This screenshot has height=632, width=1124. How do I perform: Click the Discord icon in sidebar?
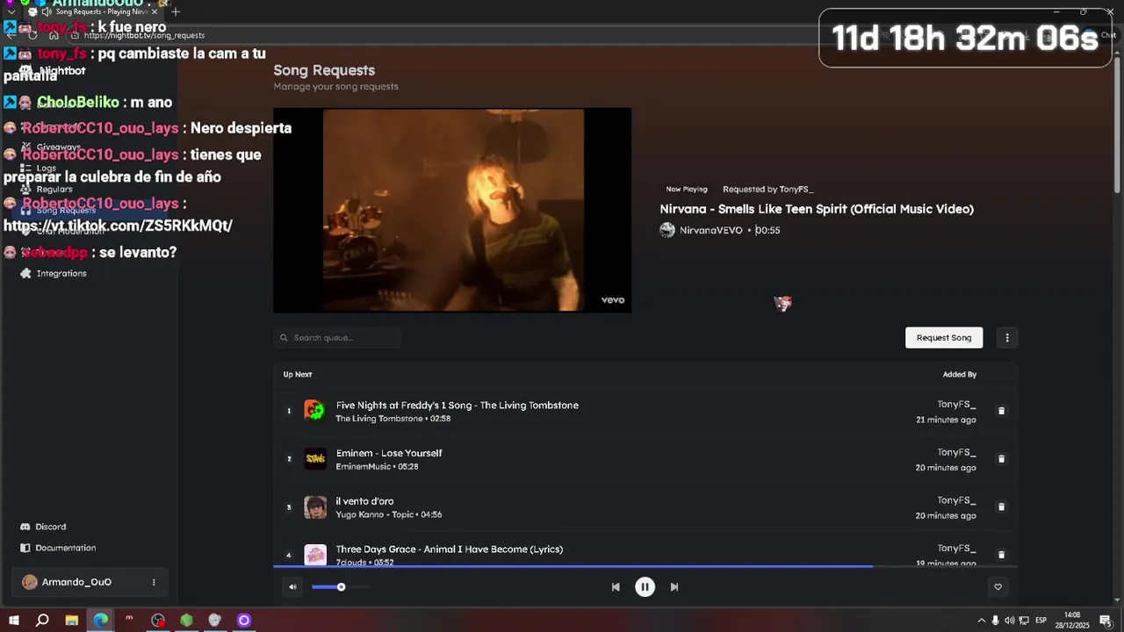tap(25, 527)
